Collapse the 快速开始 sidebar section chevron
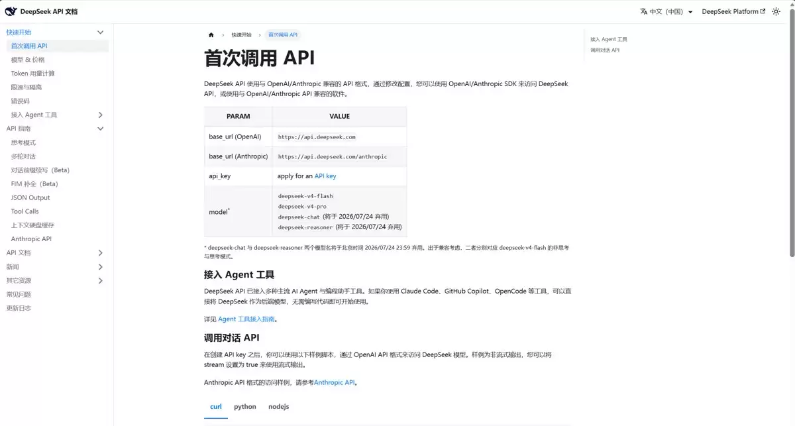The height and width of the screenshot is (426, 795). point(101,32)
